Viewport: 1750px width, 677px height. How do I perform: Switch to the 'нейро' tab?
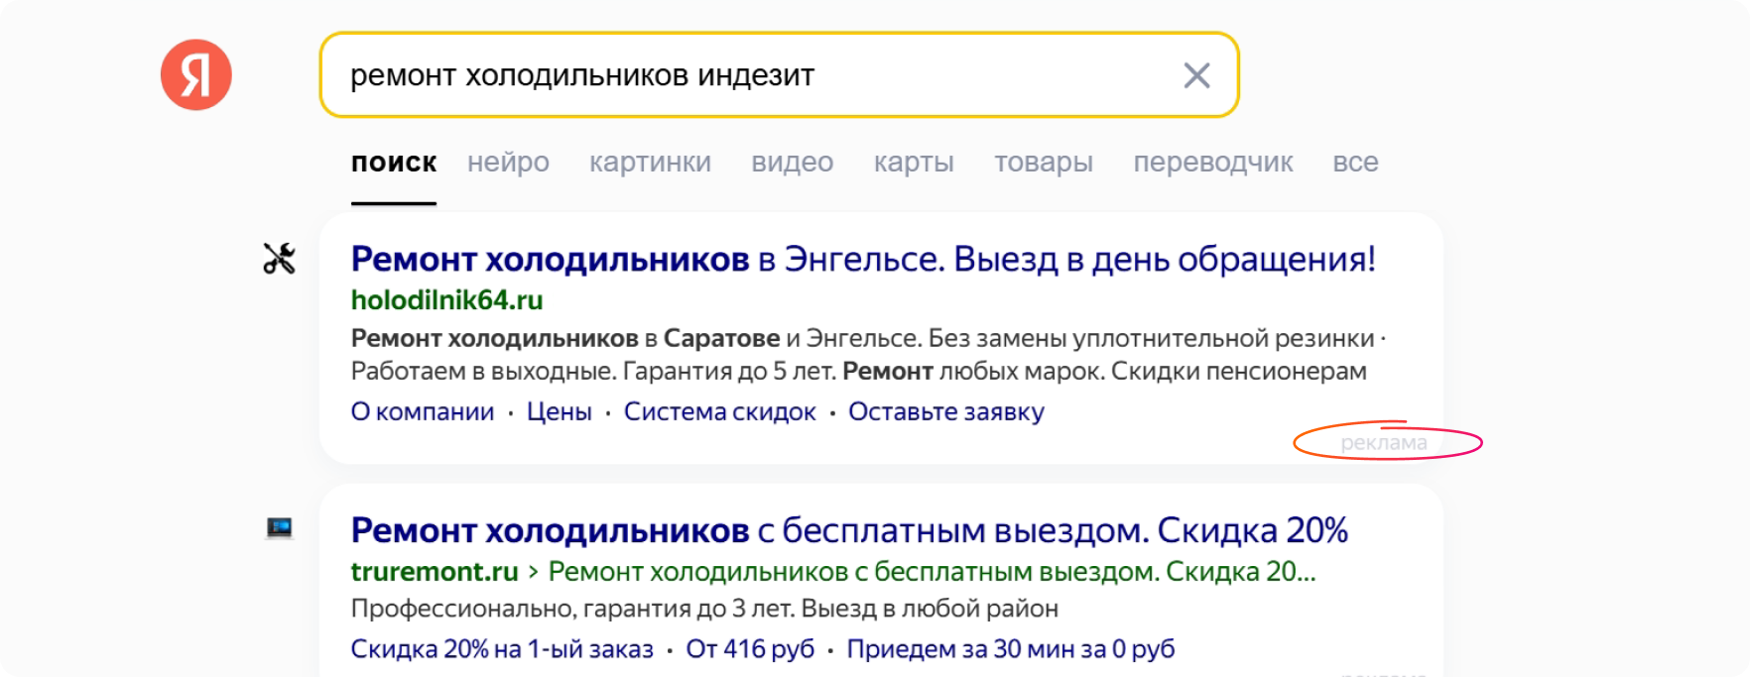point(508,163)
